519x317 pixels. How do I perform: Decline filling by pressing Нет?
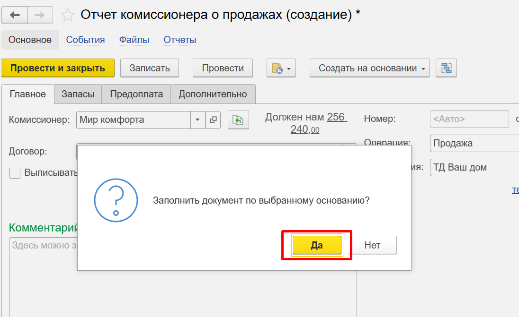(372, 245)
